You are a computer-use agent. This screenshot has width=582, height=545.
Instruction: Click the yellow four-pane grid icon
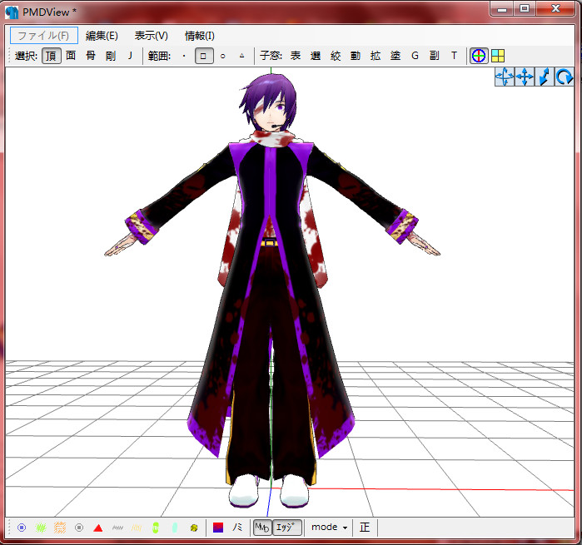coord(498,56)
